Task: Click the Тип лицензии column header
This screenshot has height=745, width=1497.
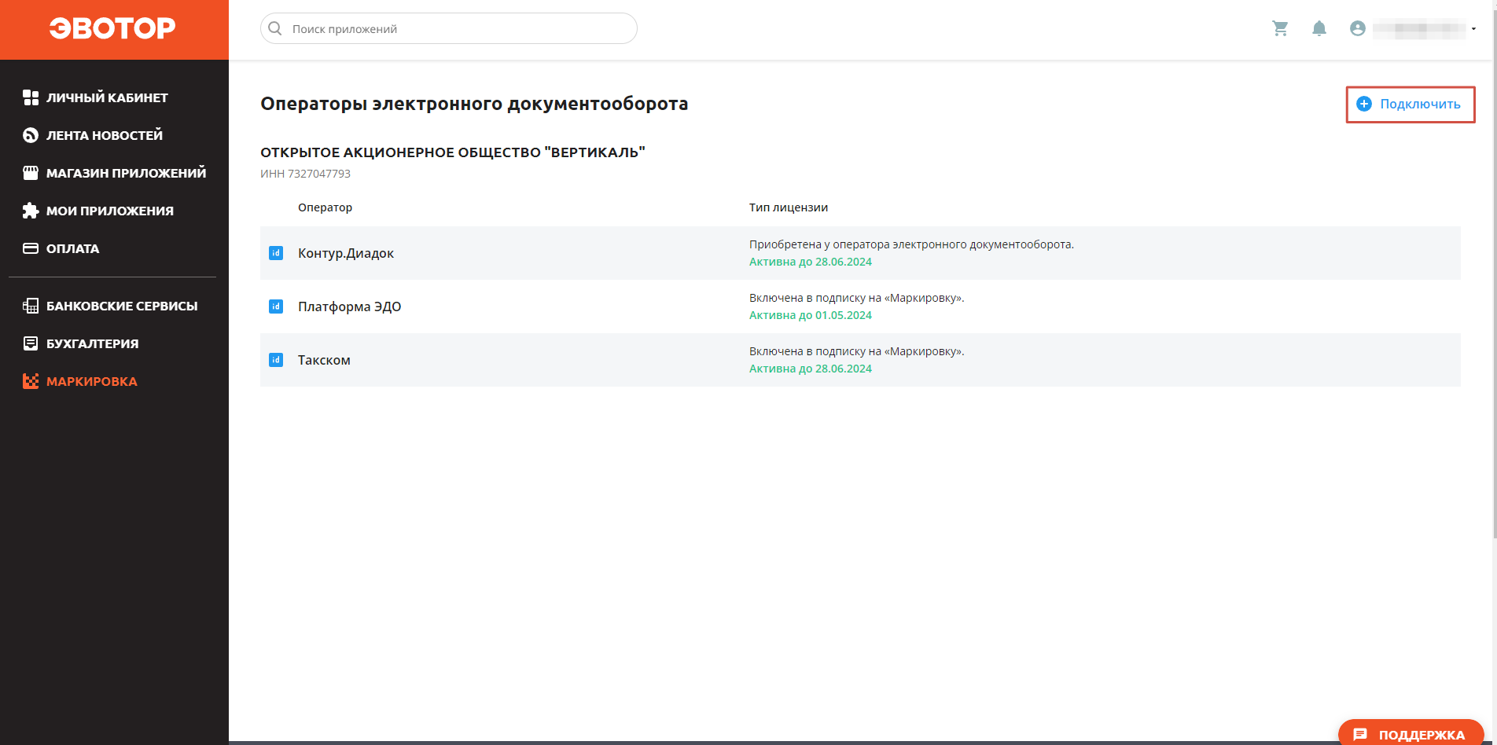Action: 789,207
